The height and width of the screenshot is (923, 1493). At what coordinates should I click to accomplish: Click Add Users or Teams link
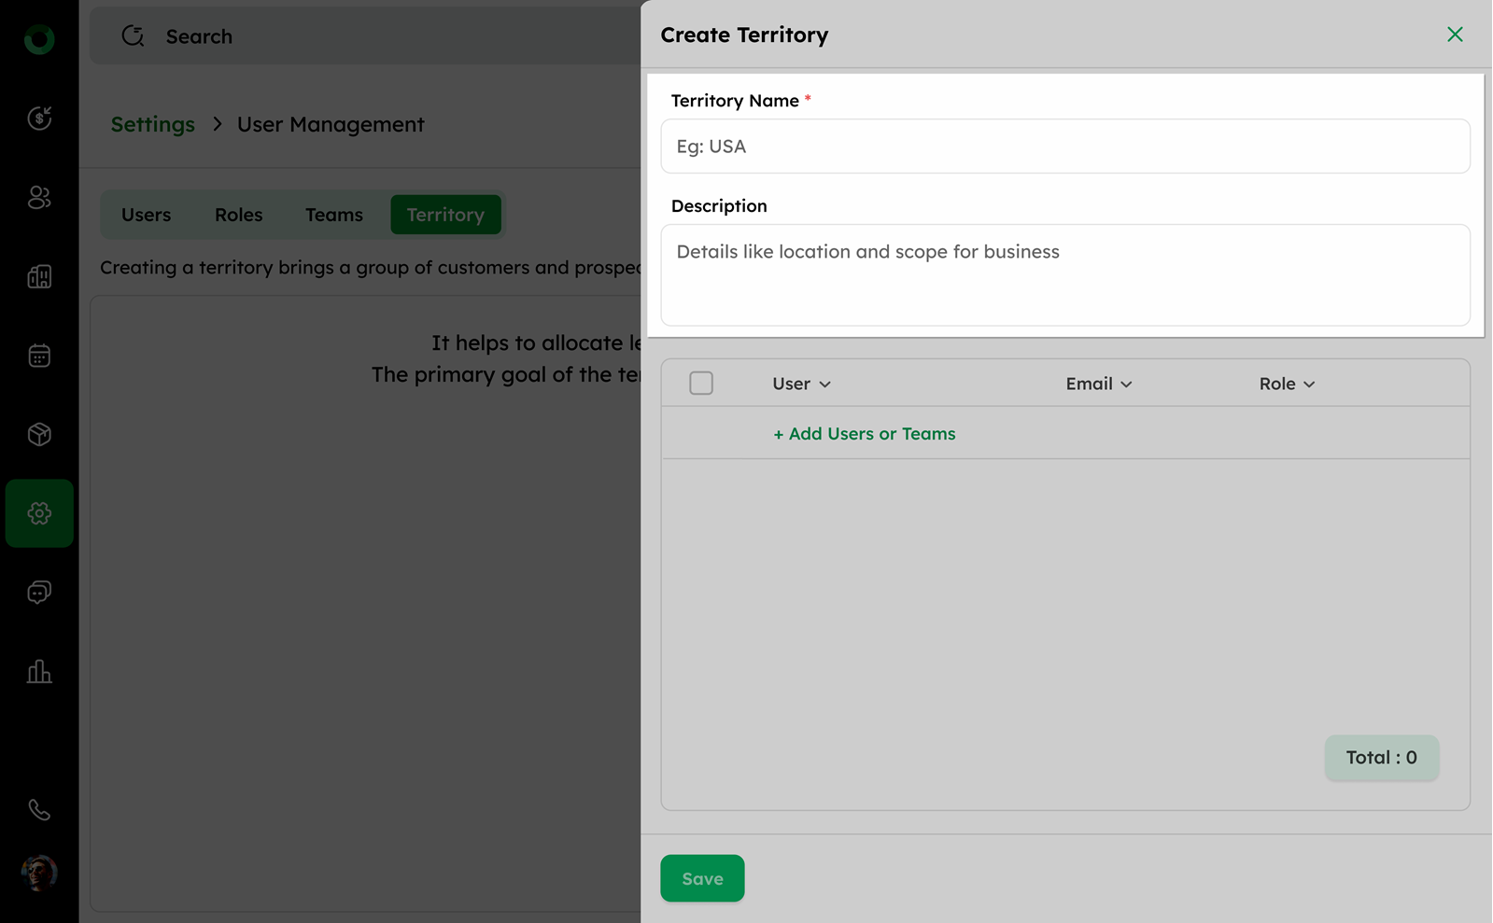pos(864,434)
